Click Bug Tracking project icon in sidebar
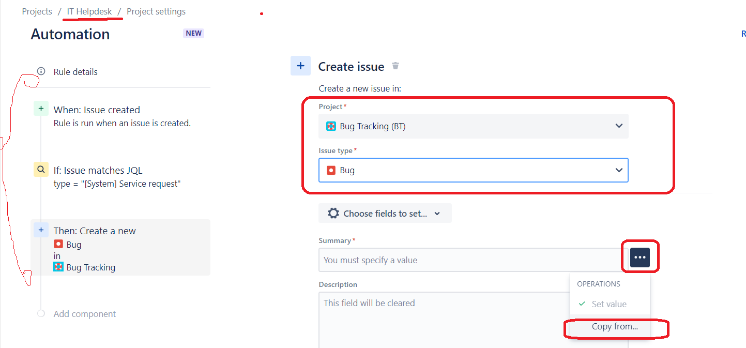 click(58, 267)
